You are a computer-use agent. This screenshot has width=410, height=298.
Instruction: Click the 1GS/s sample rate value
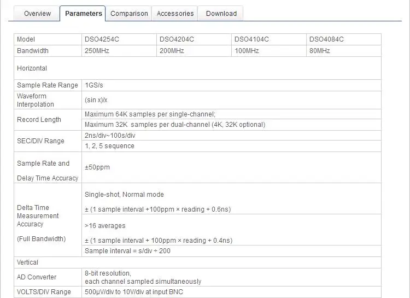94,85
